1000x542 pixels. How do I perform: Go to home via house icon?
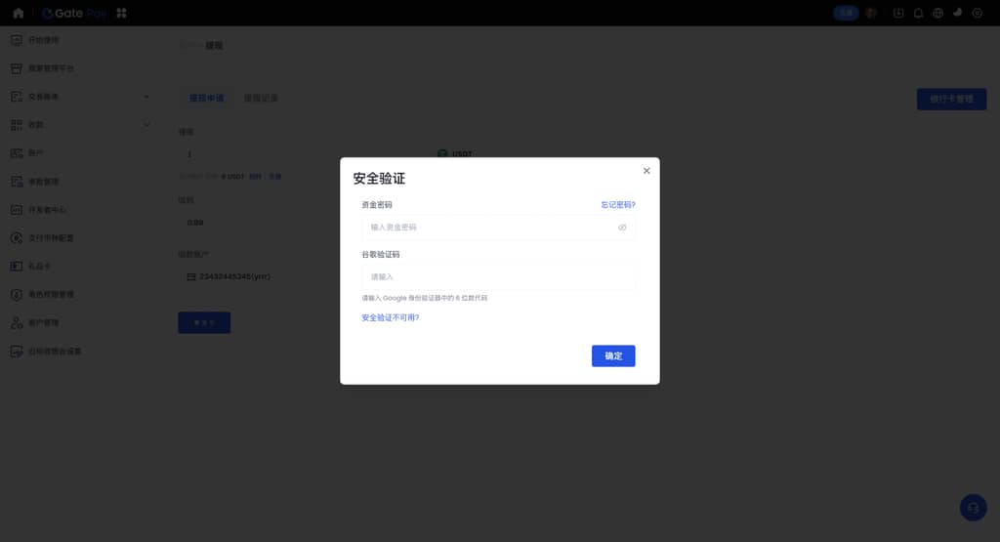[18, 13]
